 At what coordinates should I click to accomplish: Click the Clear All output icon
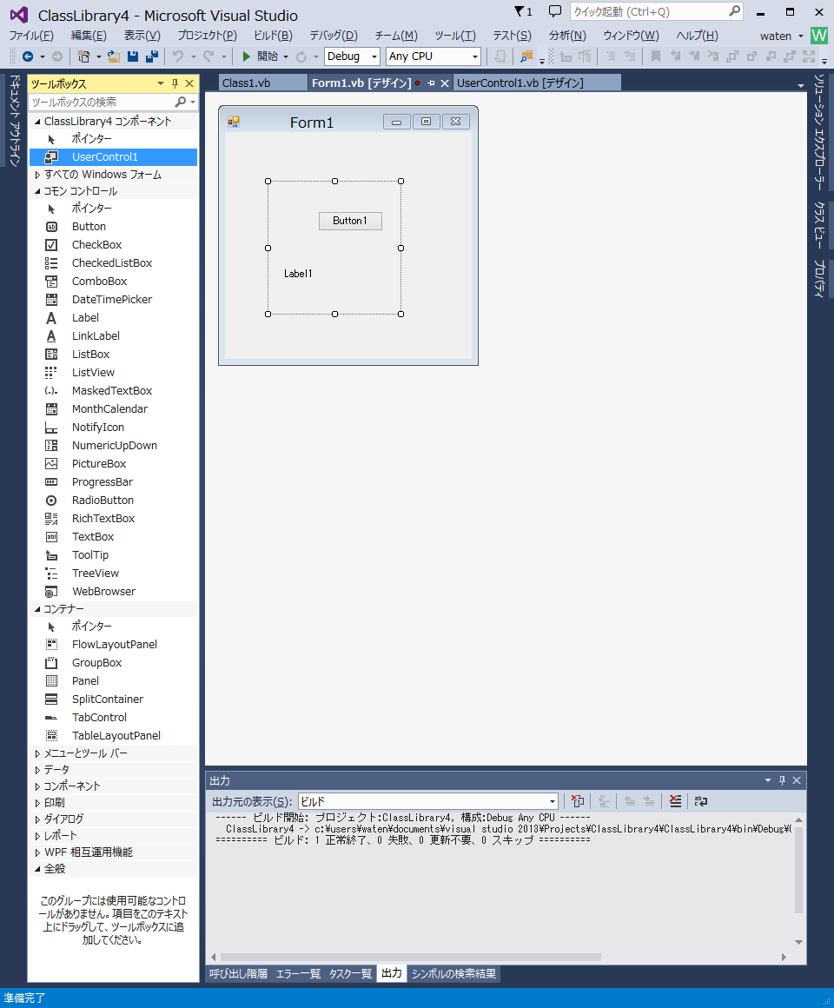[x=675, y=801]
